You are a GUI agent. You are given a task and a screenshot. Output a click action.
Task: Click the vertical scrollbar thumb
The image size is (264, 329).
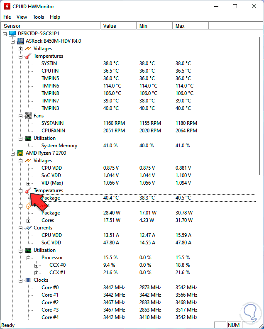pyautogui.click(x=259, y=106)
